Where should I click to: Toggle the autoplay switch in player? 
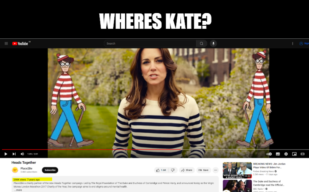[269, 154]
